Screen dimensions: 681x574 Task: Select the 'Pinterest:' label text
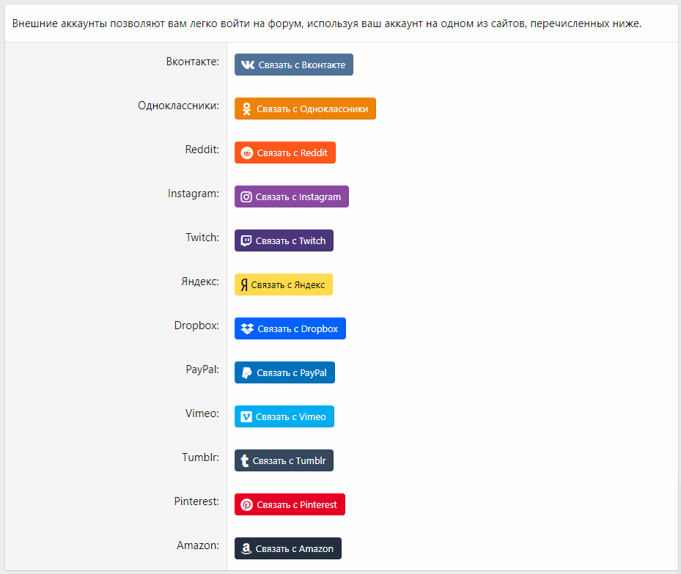point(196,501)
